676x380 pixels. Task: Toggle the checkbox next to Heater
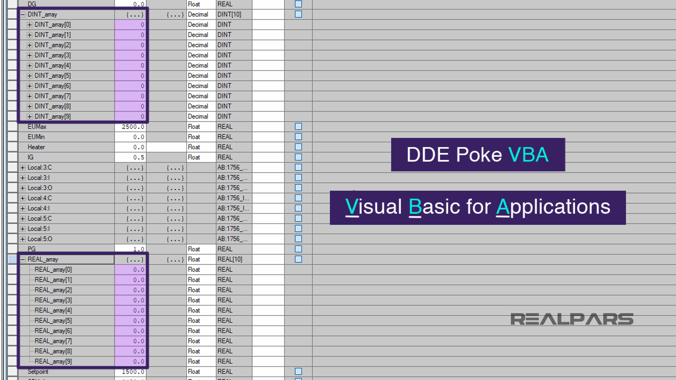(298, 147)
